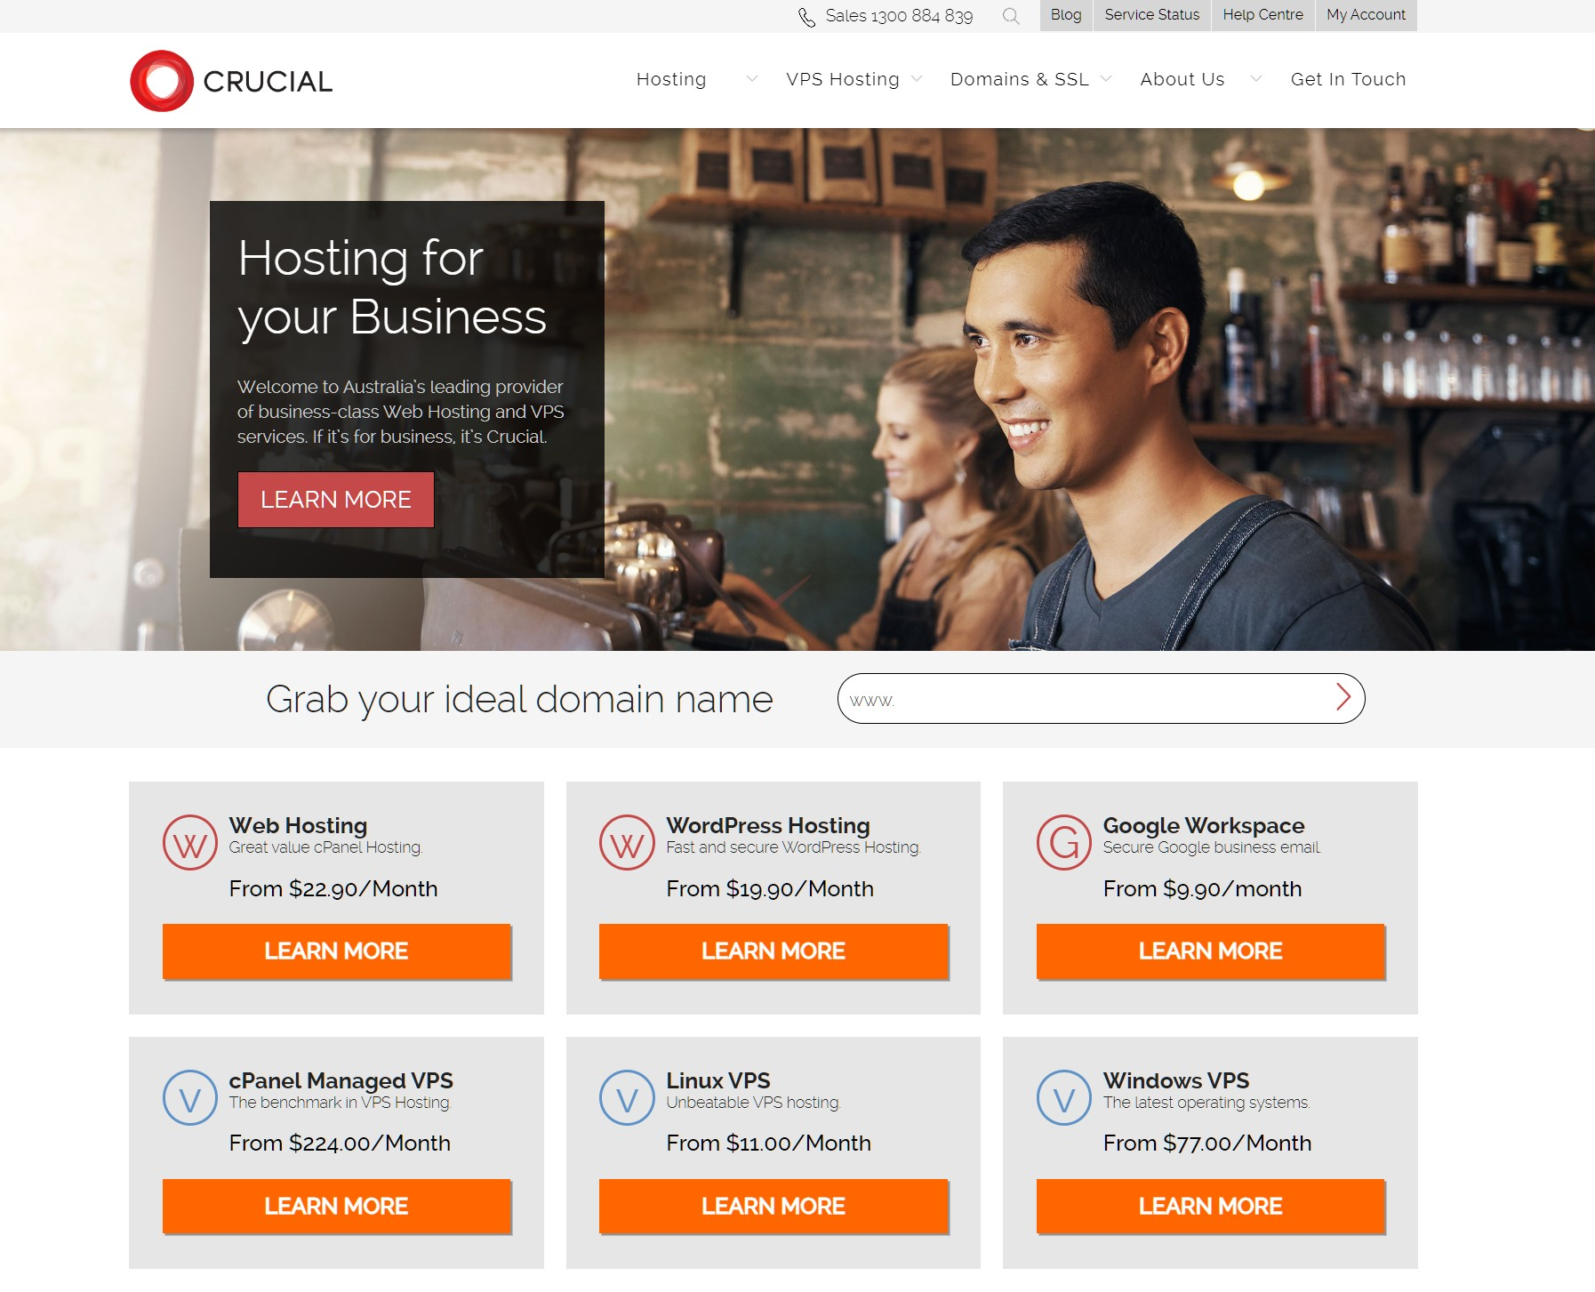This screenshot has width=1595, height=1292.
Task: Click the Web Hosting W circle icon
Action: (190, 843)
